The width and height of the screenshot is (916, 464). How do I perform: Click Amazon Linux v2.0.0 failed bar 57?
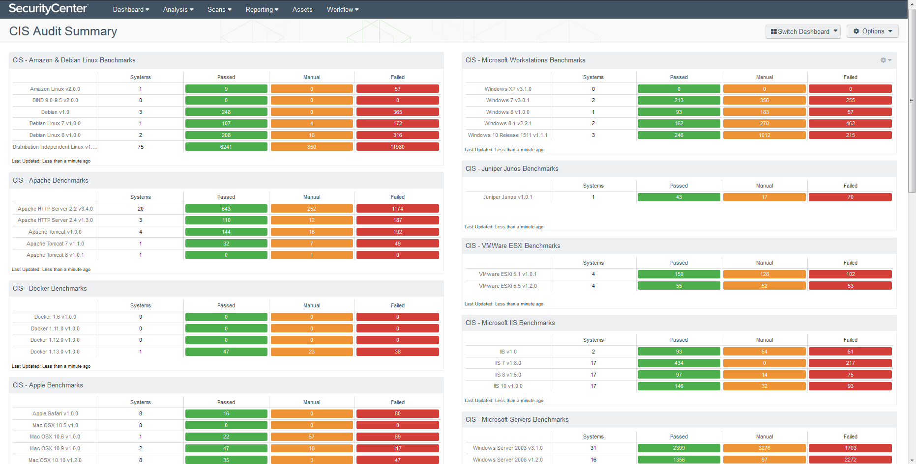(397, 89)
